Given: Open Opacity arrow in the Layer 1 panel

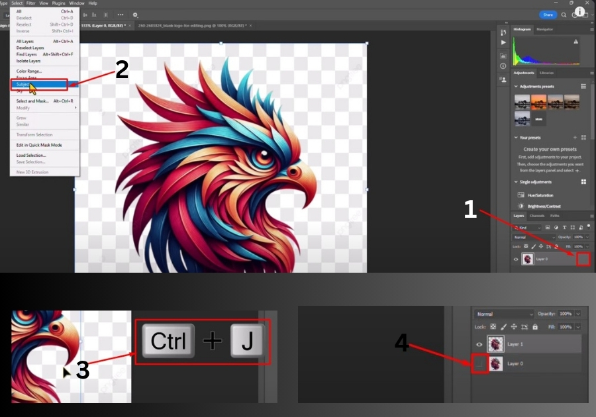Looking at the screenshot, I should (x=577, y=314).
